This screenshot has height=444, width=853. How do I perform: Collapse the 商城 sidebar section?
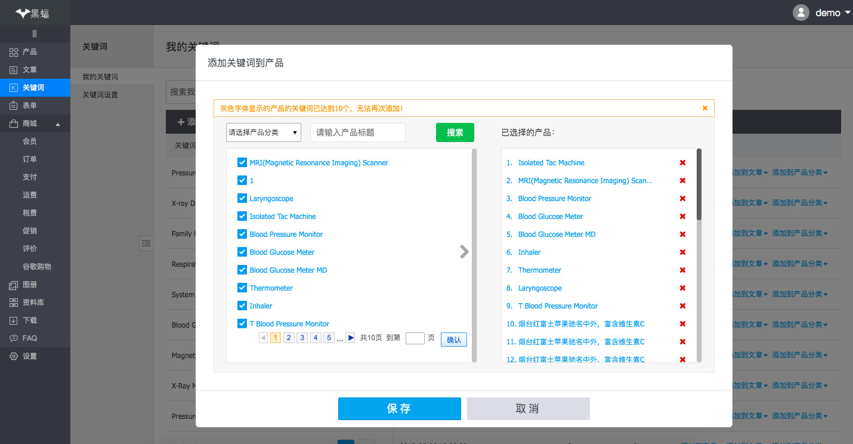pos(58,124)
